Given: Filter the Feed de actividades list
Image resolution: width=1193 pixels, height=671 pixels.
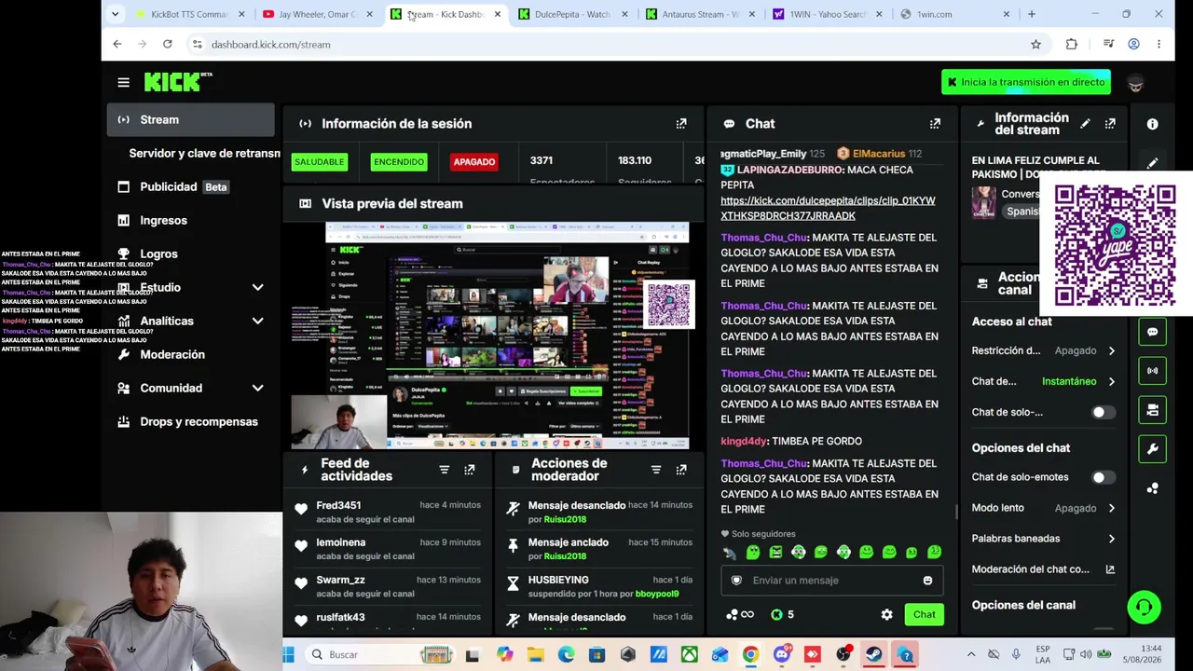Looking at the screenshot, I should [444, 470].
